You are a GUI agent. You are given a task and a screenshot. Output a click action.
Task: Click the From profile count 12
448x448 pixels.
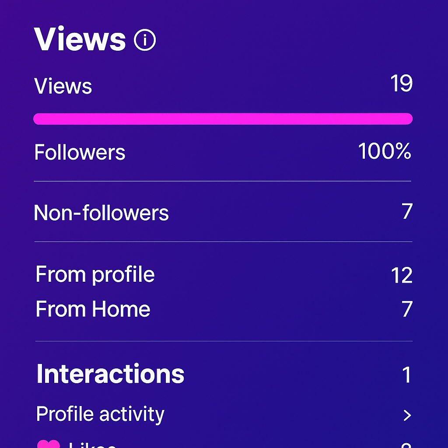pyautogui.click(x=401, y=276)
